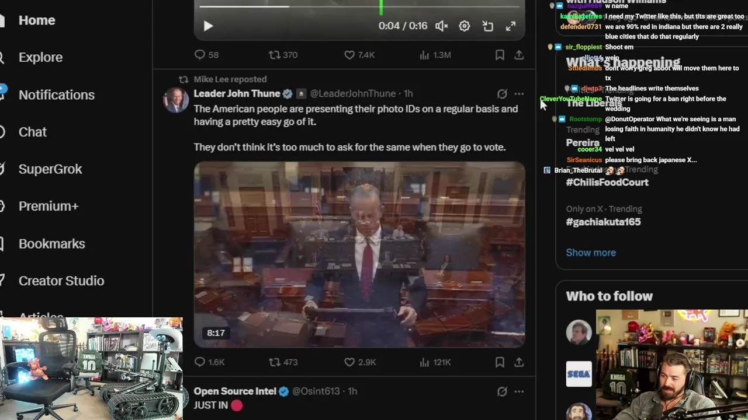Toggle picture-in-picture on top video
748x420 pixels.
(487, 26)
